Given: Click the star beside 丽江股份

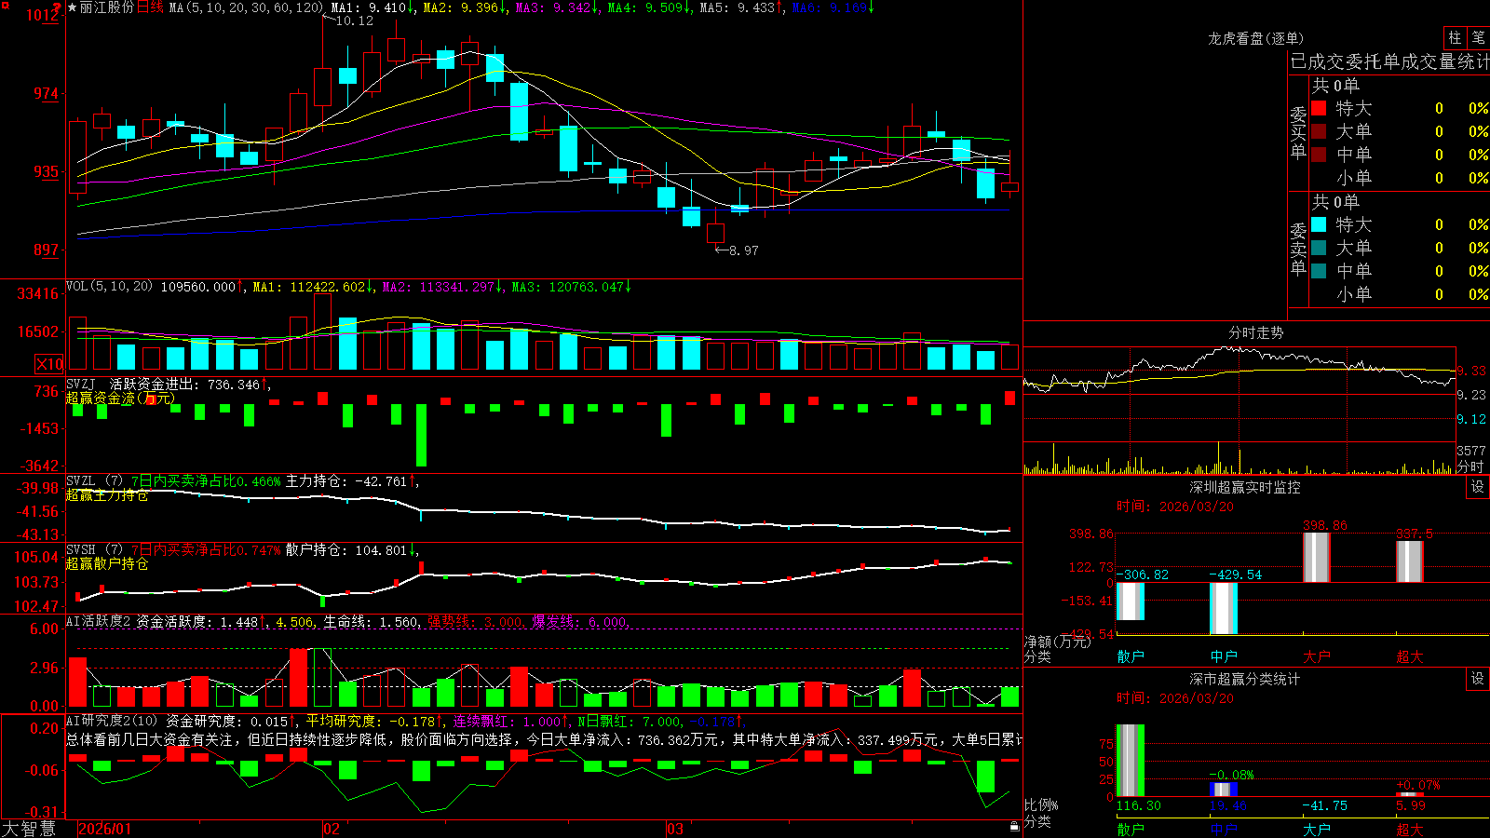Looking at the screenshot, I should tap(73, 7).
